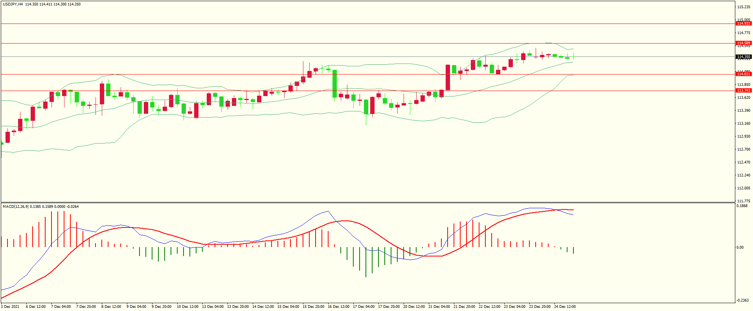Viewport: 753px width, 311px height.
Task: Click the 6 Dec 12:00 time label
Action: coord(36,307)
